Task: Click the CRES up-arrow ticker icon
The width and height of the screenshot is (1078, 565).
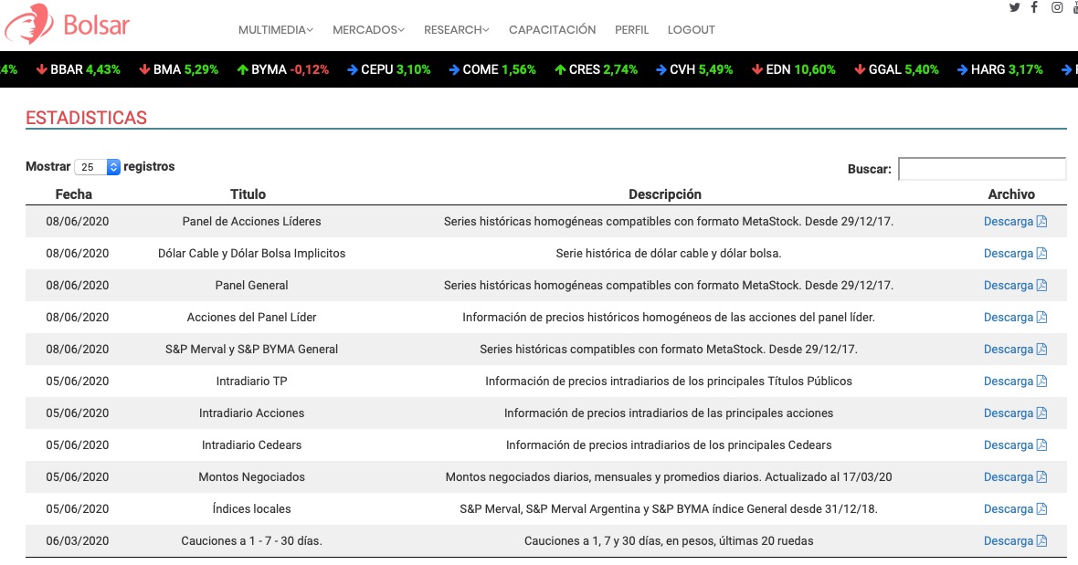Action: 560,69
